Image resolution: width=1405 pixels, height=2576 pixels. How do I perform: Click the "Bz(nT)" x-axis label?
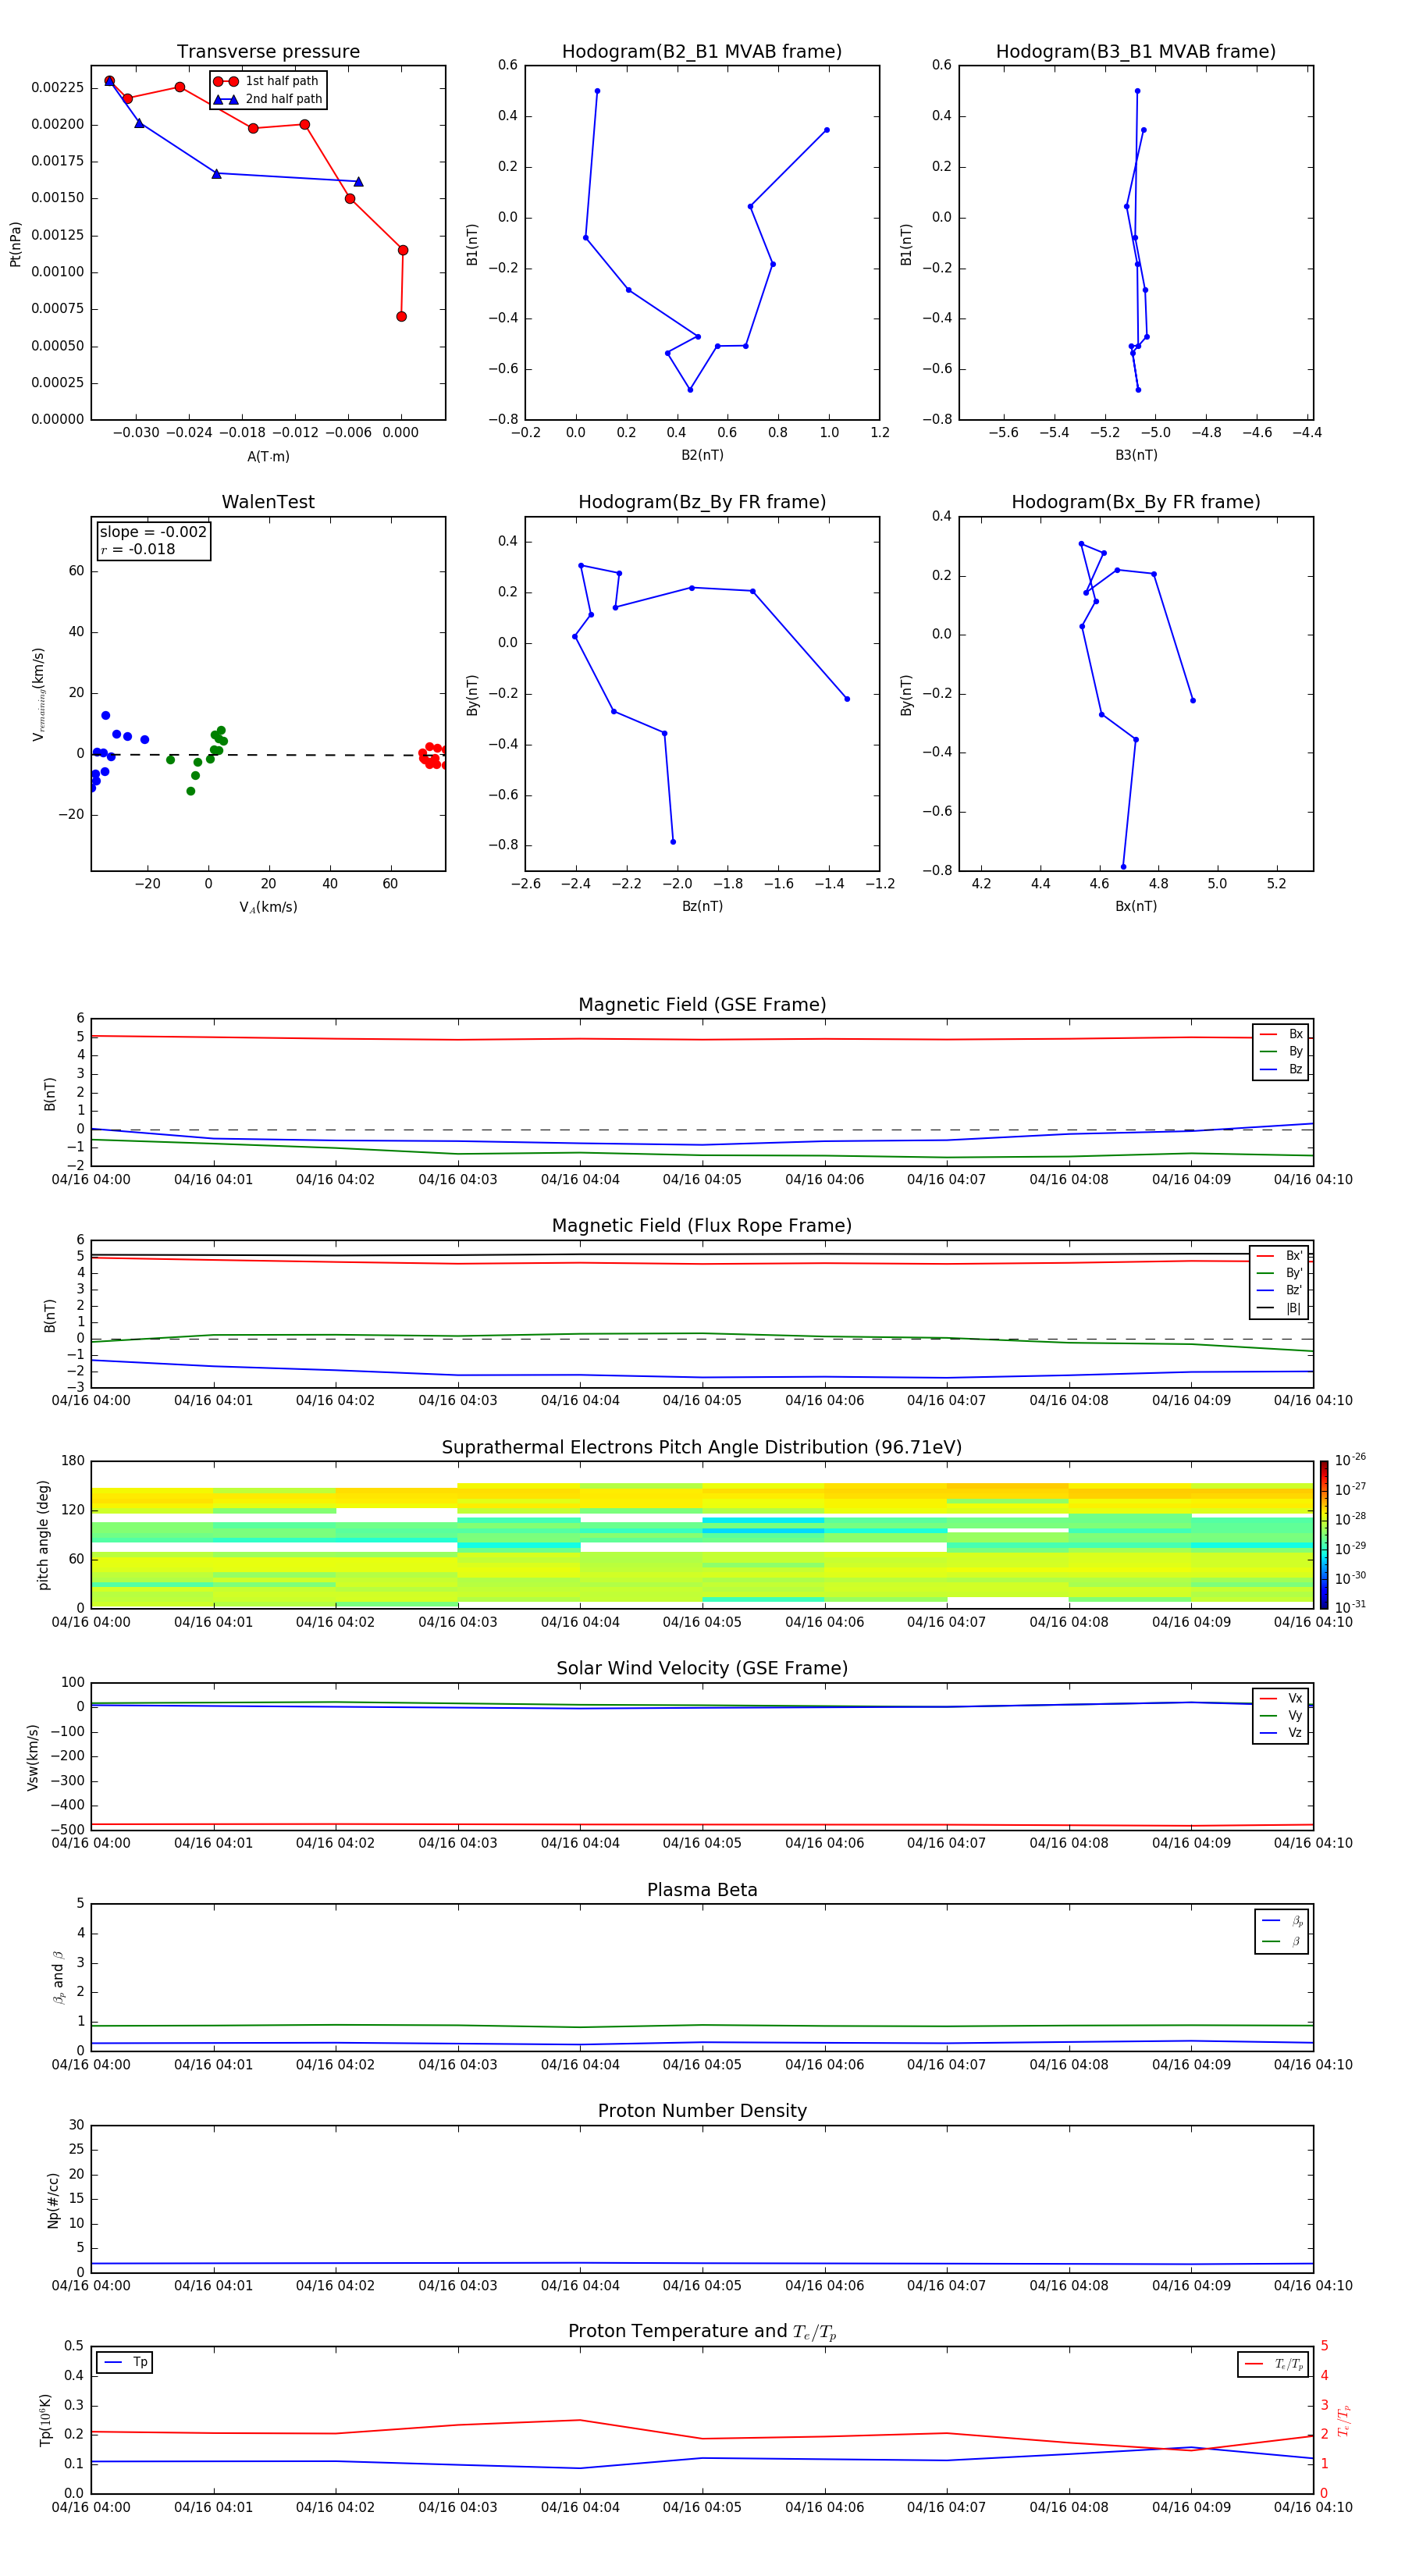click(x=702, y=906)
